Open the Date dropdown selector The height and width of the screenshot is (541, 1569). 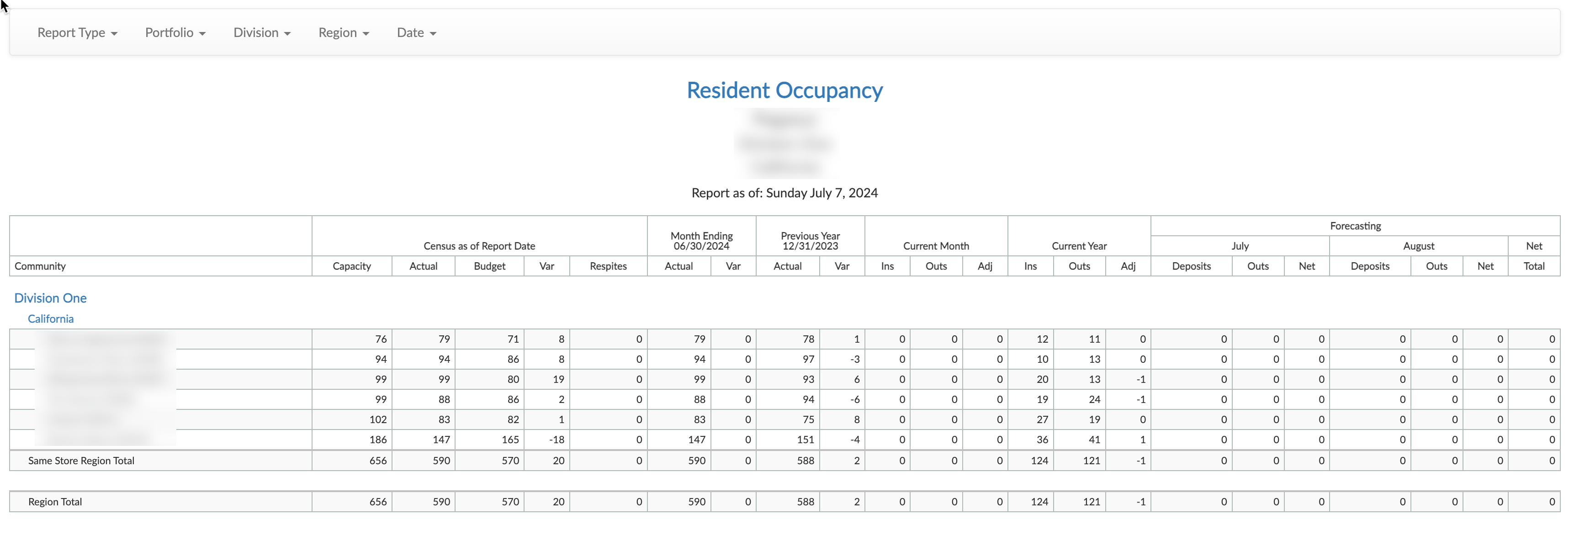[x=416, y=33]
